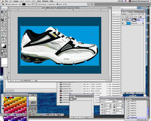Screen dimensions: 151x121
Task: Click the Quick Mask mode icon
Action: 5,51
